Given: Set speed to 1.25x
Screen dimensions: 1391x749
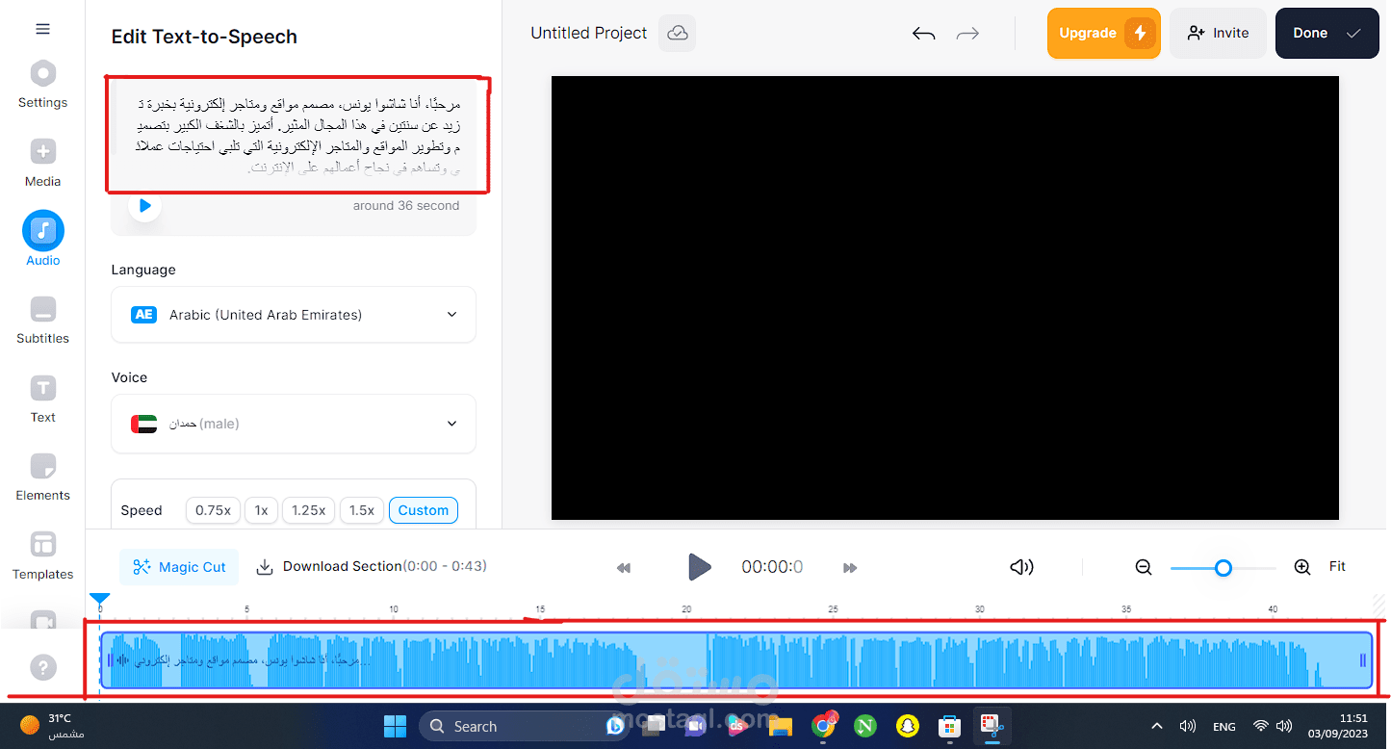Looking at the screenshot, I should [308, 510].
